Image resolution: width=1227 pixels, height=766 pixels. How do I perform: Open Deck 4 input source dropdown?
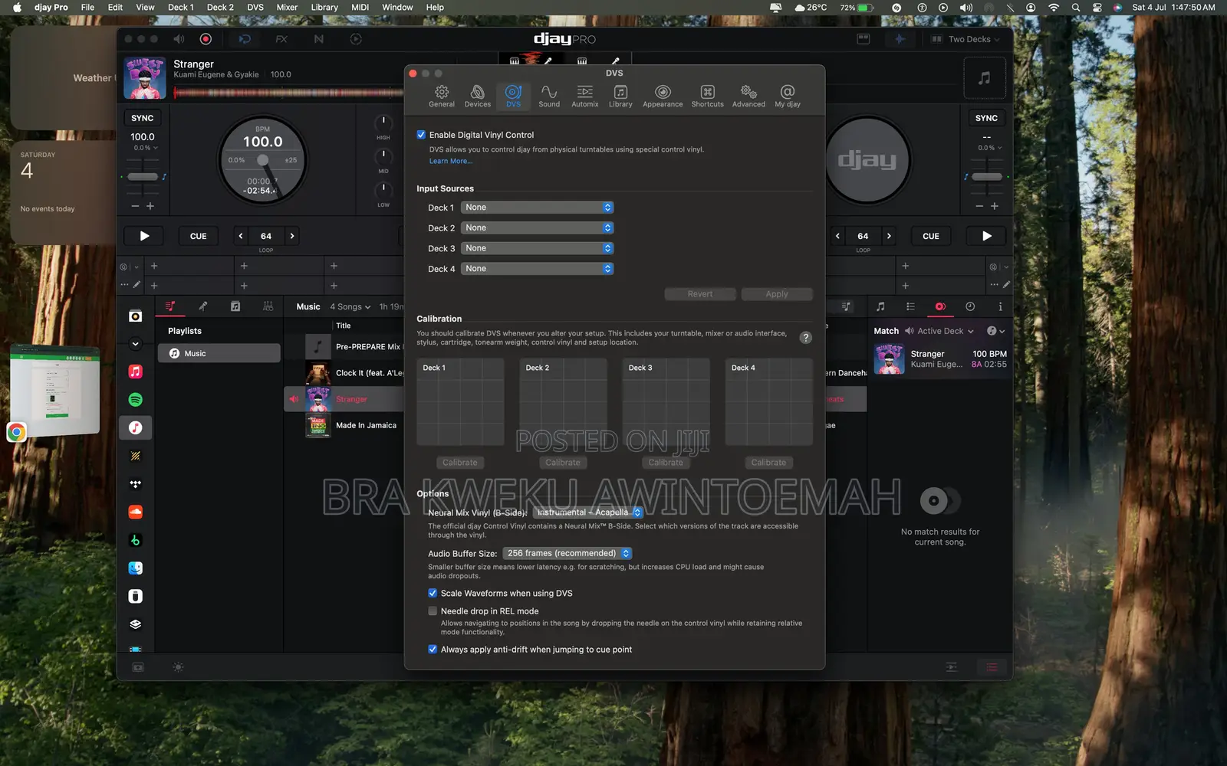[x=537, y=269]
